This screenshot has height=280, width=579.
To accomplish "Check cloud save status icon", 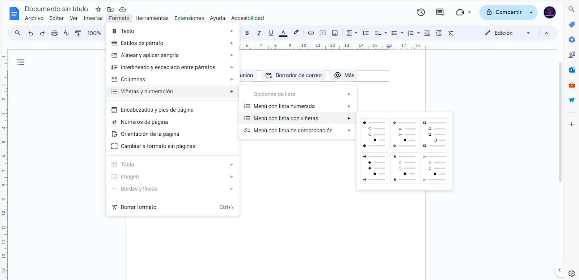I will 123,9.
